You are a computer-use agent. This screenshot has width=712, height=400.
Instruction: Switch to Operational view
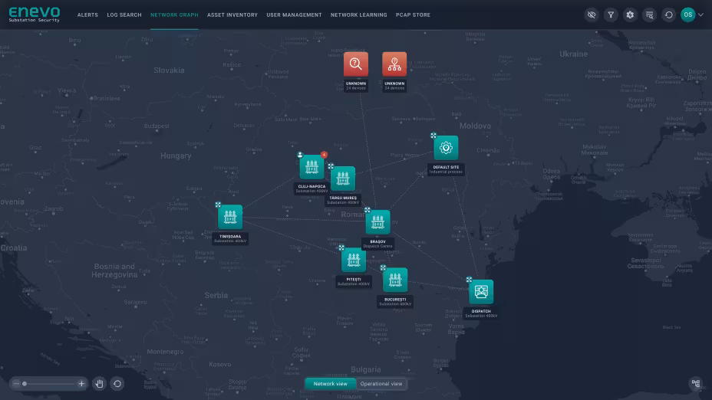[381, 384]
